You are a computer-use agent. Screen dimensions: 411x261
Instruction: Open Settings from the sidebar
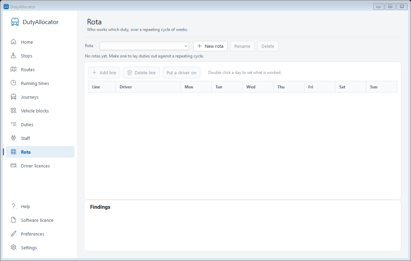(40, 248)
